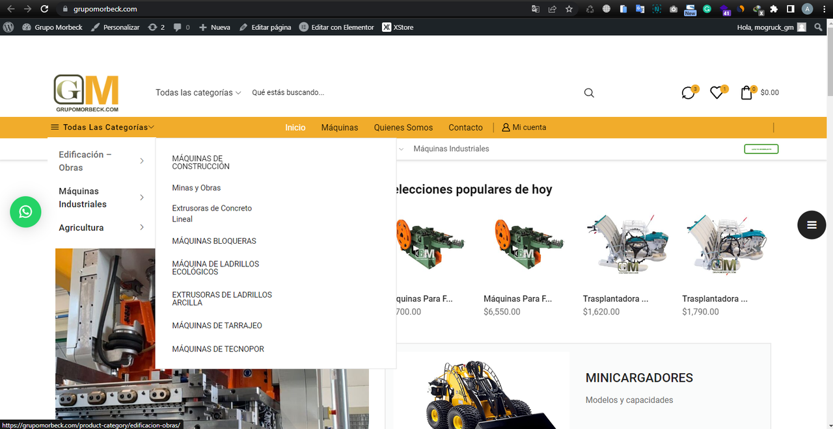
Task: Open the MINICARGADORES heading link
Action: pyautogui.click(x=639, y=378)
